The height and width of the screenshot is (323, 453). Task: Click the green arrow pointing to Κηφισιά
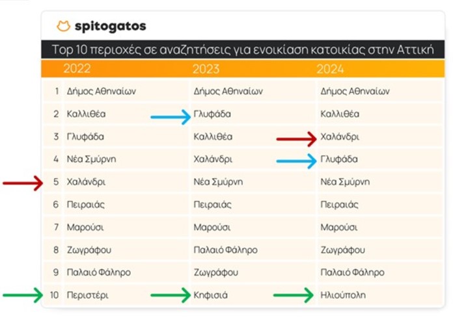pyautogui.click(x=171, y=295)
